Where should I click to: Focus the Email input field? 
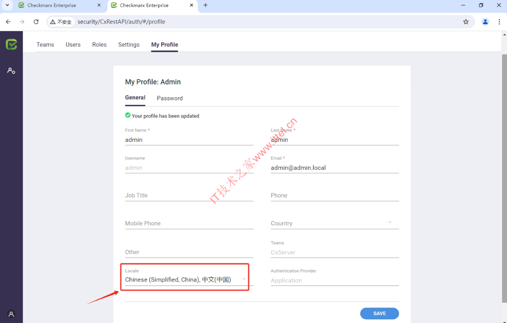334,168
